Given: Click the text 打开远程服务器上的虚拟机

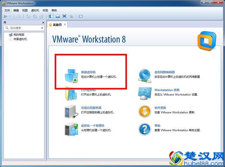Looking at the screenshot, I should click(97, 112).
